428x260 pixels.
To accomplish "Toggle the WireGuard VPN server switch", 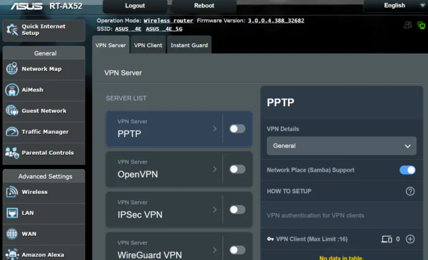I will point(237,250).
